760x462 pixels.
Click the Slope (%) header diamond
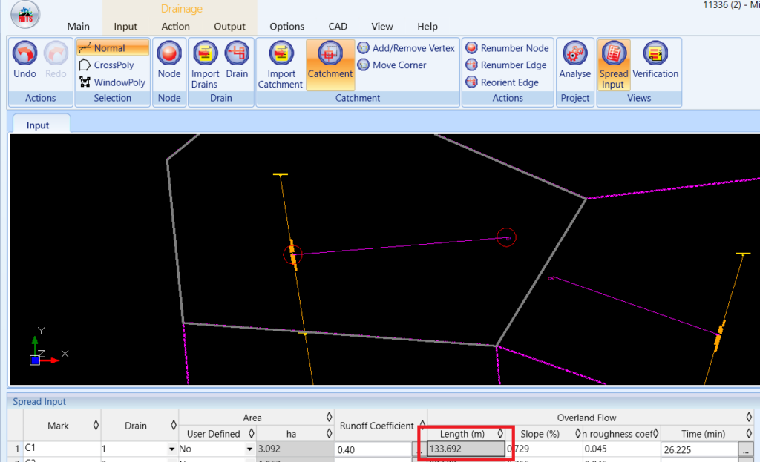[577, 433]
